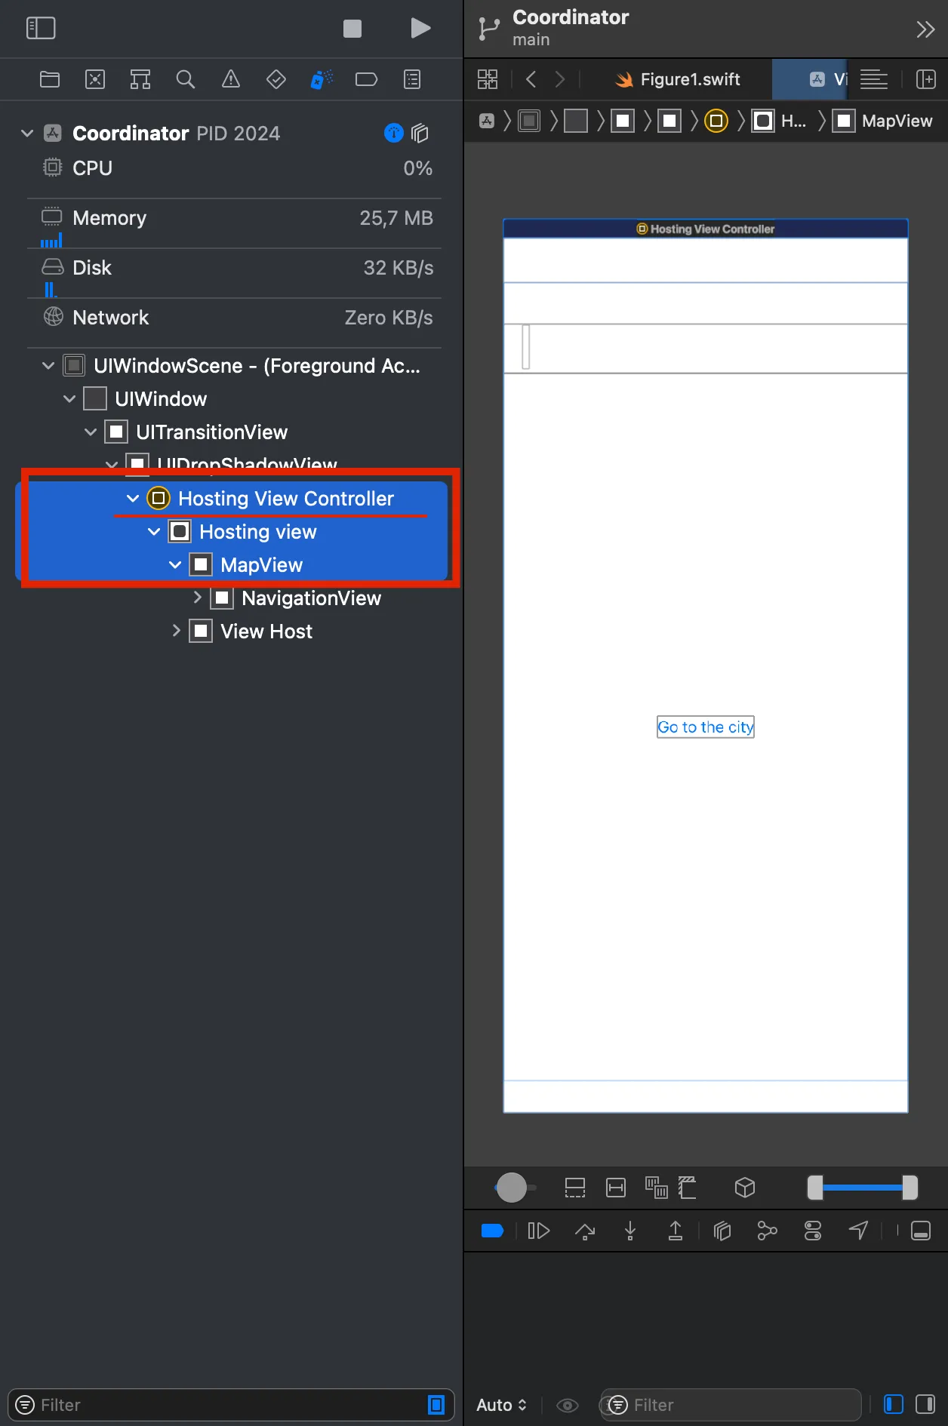This screenshot has width=948, height=1426.
Task: Click the view depth range slider
Action: coord(862,1188)
